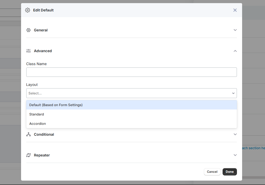Viewport: 265px width, 185px height.
Task: Expand the General section chevron
Action: [235, 30]
